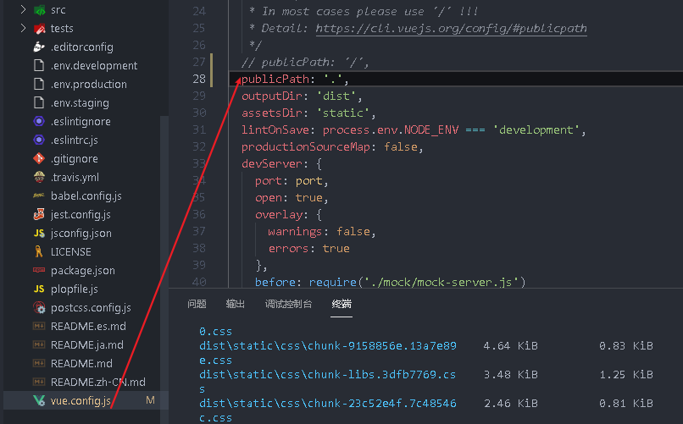Click the M modified badge on vue.config.js

(x=150, y=400)
